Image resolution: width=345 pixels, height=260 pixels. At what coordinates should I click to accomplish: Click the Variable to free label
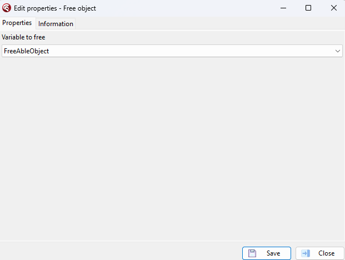23,37
